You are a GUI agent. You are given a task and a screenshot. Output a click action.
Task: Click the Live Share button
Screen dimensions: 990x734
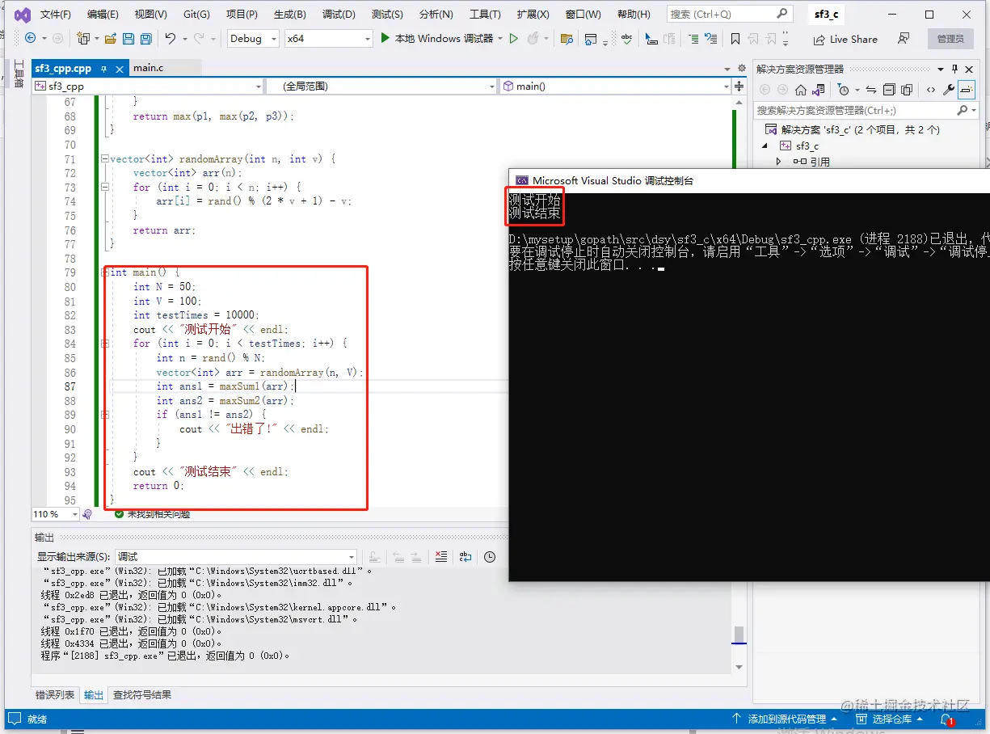pyautogui.click(x=845, y=39)
